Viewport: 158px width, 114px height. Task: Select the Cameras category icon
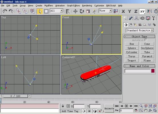tap(140, 25)
